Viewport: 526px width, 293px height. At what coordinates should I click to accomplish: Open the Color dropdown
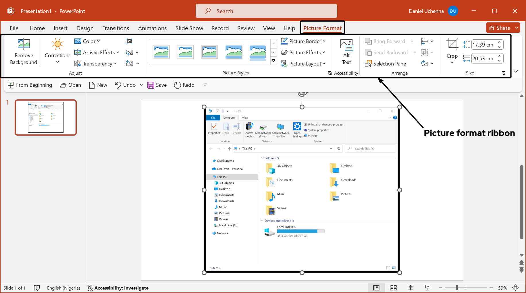point(87,41)
